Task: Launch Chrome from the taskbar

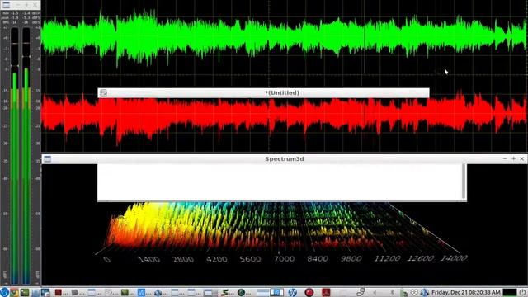Action: [x=14, y=292]
